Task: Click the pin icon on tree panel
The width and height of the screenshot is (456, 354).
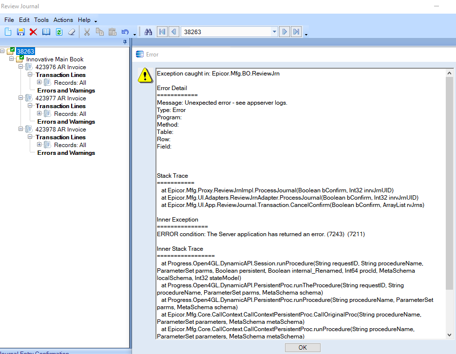Action: tap(125, 42)
